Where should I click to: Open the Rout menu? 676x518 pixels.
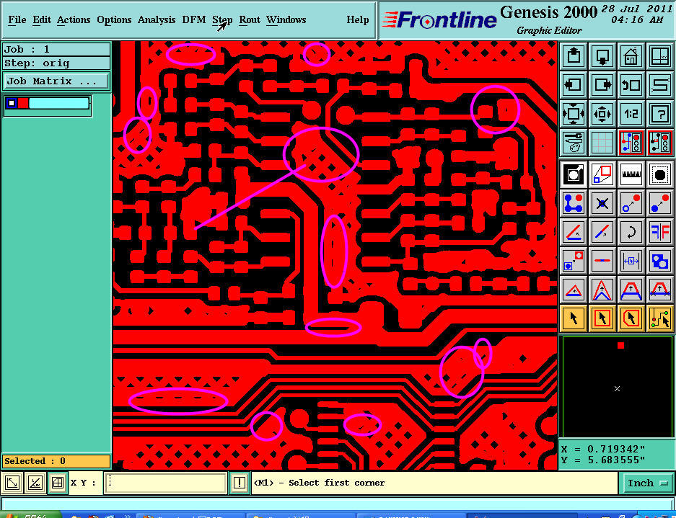[x=250, y=19]
